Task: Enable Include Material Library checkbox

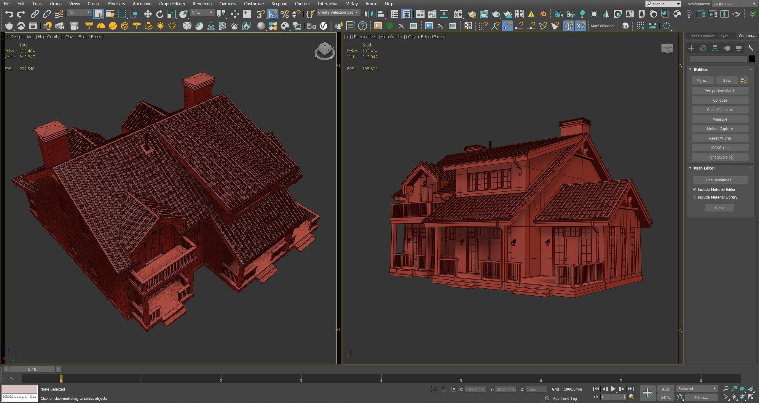Action: pyautogui.click(x=694, y=197)
